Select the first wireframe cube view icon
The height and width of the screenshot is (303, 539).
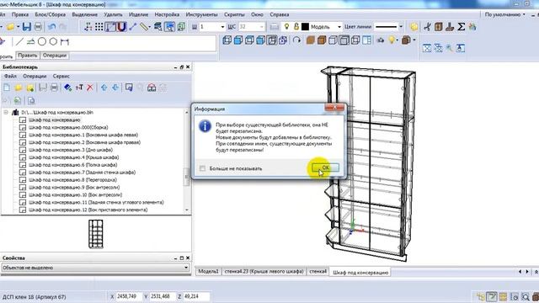[227, 40]
